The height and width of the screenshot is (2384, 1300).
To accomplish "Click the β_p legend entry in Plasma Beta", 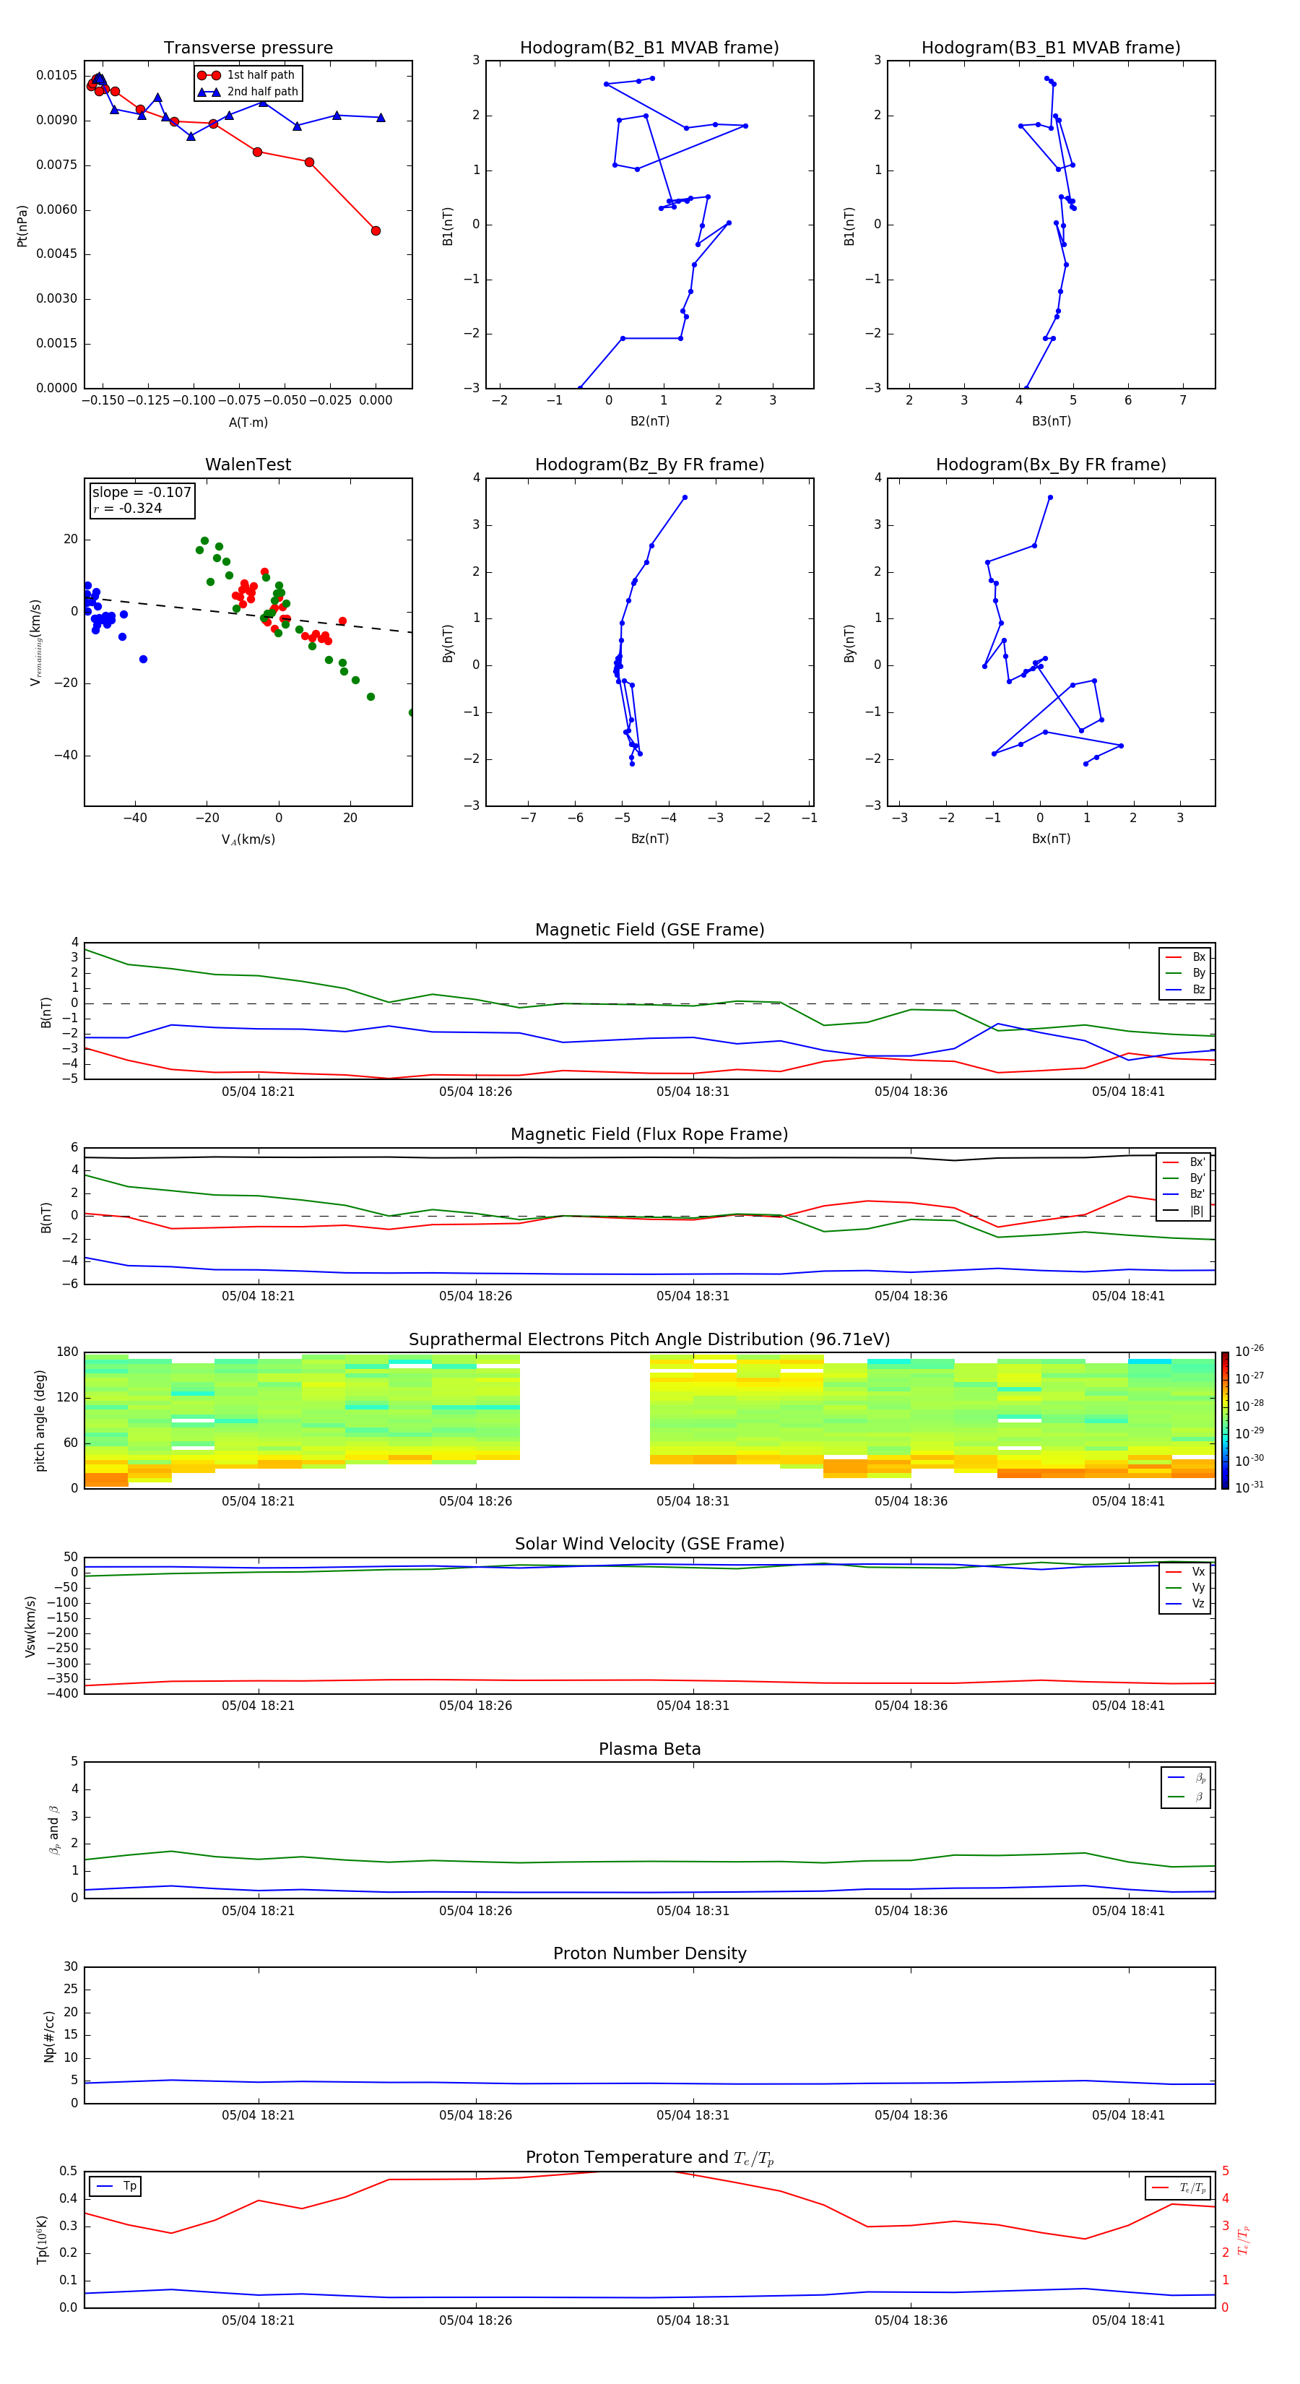I will 1186,1778.
